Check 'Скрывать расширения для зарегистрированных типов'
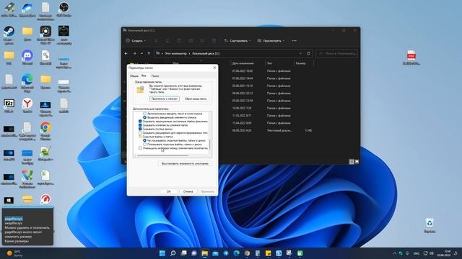Image resolution: width=462 pixels, height=259 pixels. (x=140, y=132)
